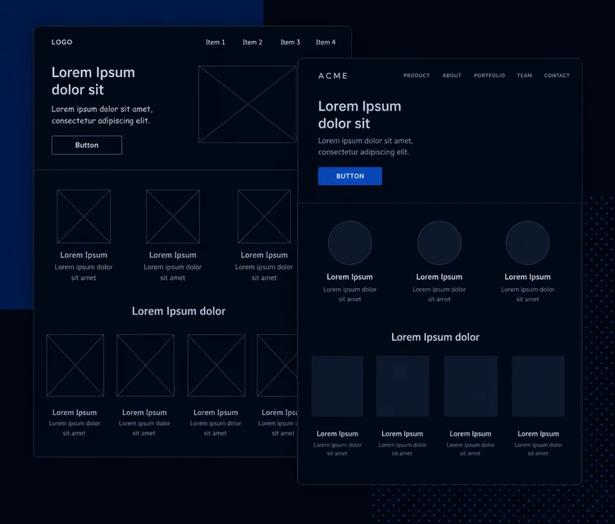This screenshot has height=524, width=615.
Task: Click the LOGO text in the wireframe window
Action: (x=62, y=42)
